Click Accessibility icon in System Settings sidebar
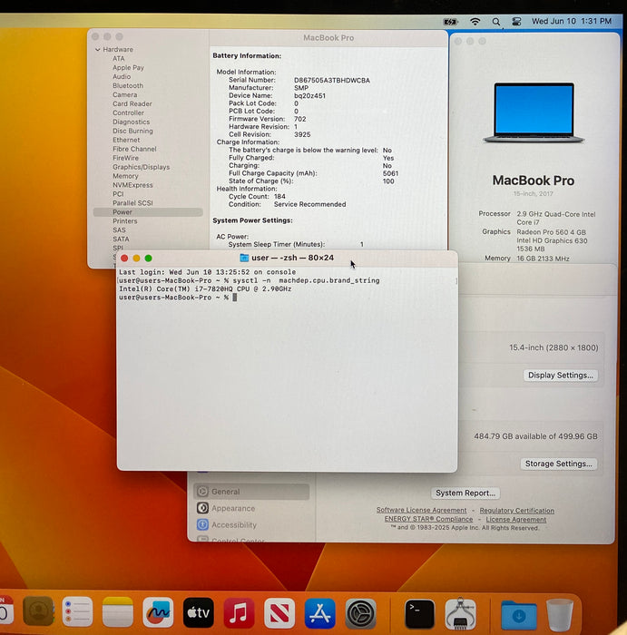 pyautogui.click(x=202, y=524)
